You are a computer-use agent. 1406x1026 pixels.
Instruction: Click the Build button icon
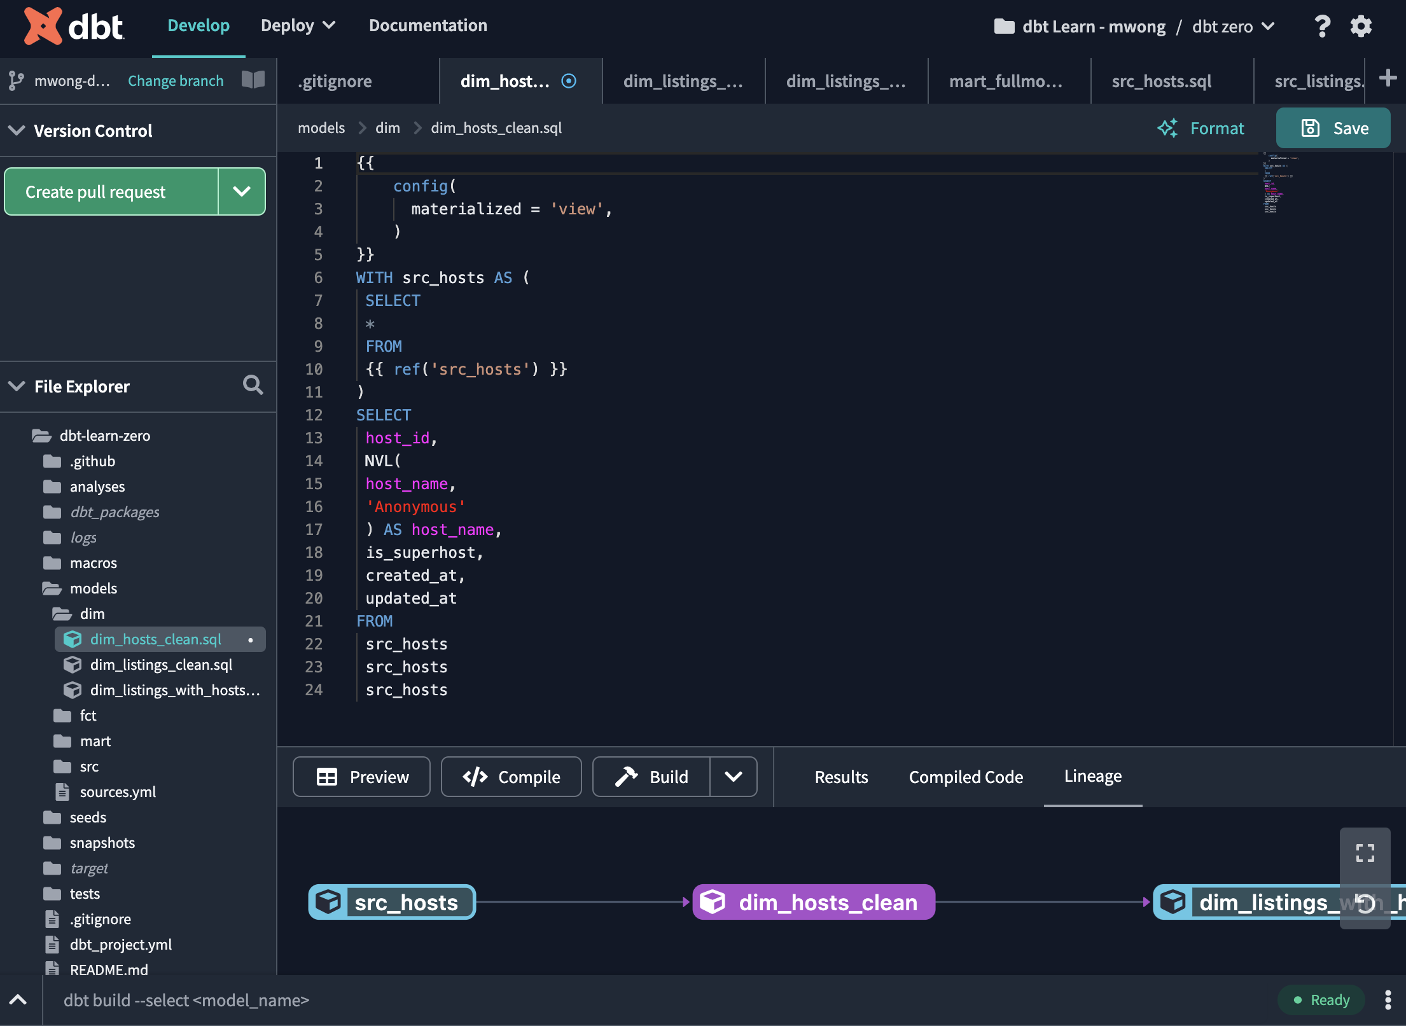click(625, 776)
